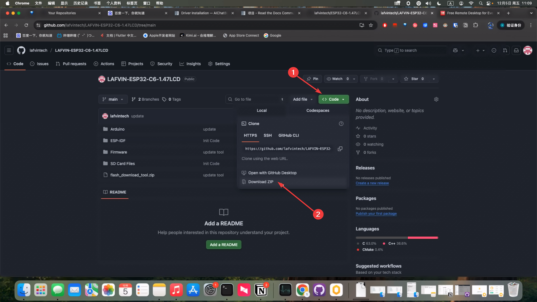Expand the Copilot dropdown arrow in header
This screenshot has width=537, height=302.
[x=463, y=50]
